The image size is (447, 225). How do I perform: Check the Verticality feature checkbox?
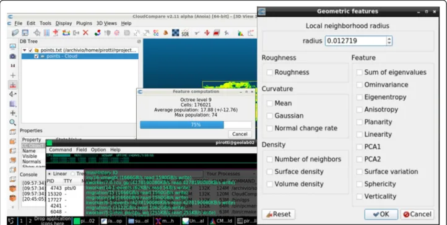click(359, 197)
